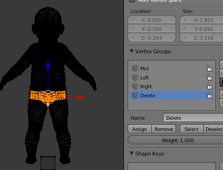Click the white circle manipulator center
This screenshot has width=223, height=170.
coord(48,97)
